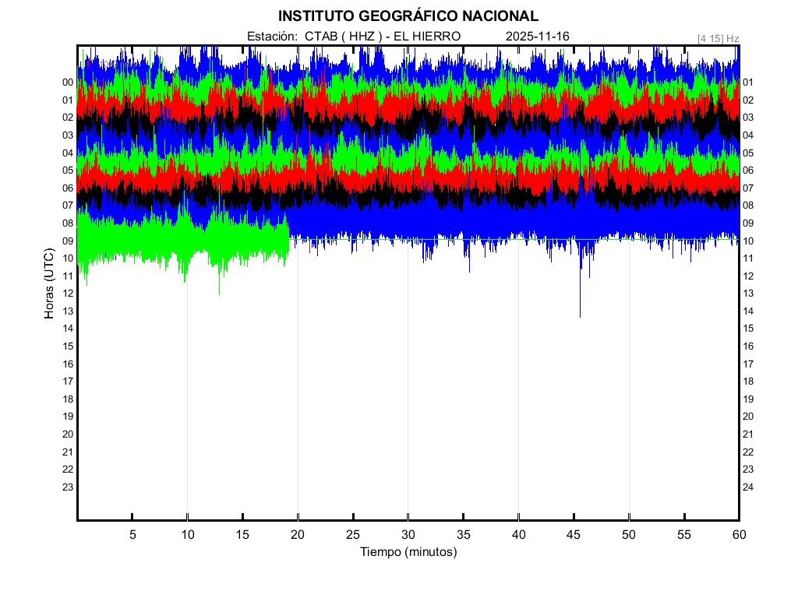
Task: Click the Horas (UTC) vertical axis label
Action: click(x=49, y=283)
